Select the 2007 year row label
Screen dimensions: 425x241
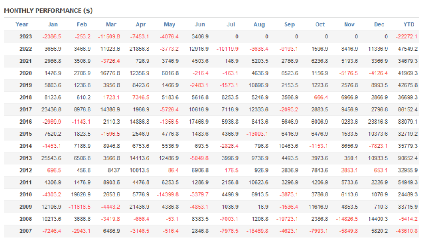pos(26,231)
